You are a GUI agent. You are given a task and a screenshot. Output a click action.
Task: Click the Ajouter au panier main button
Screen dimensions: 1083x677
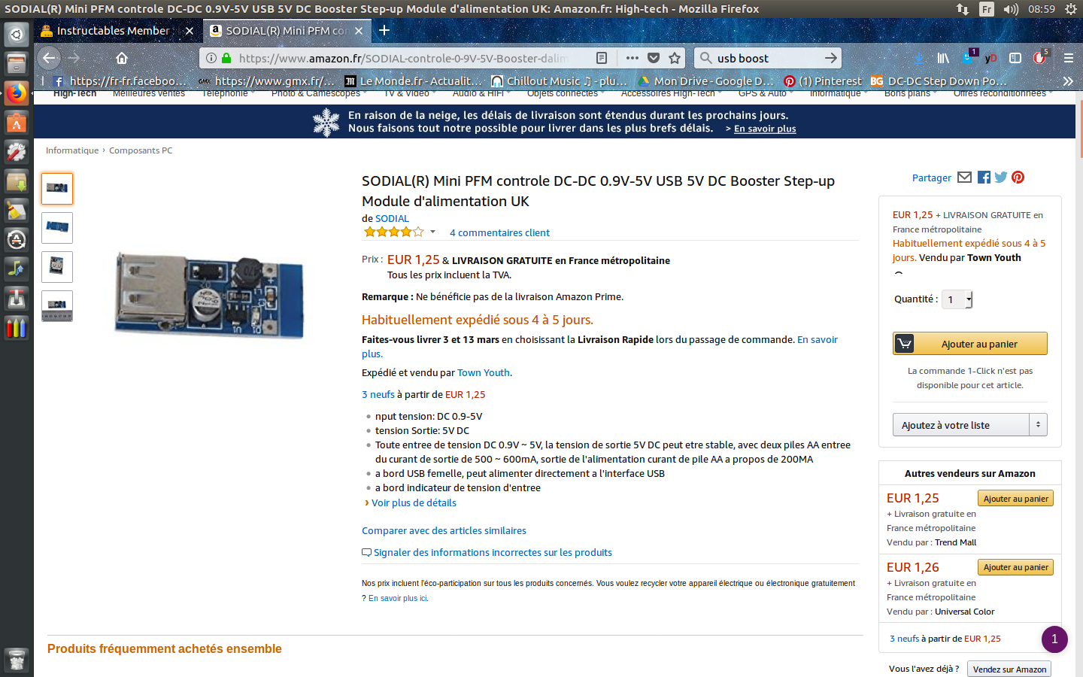click(970, 344)
